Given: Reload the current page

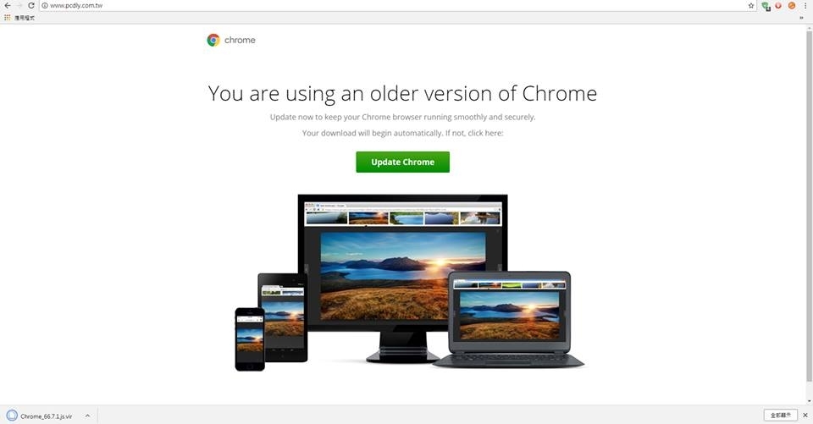Looking at the screenshot, I should tap(31, 5).
